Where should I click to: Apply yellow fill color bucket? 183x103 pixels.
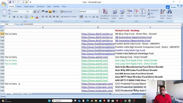click(32, 17)
